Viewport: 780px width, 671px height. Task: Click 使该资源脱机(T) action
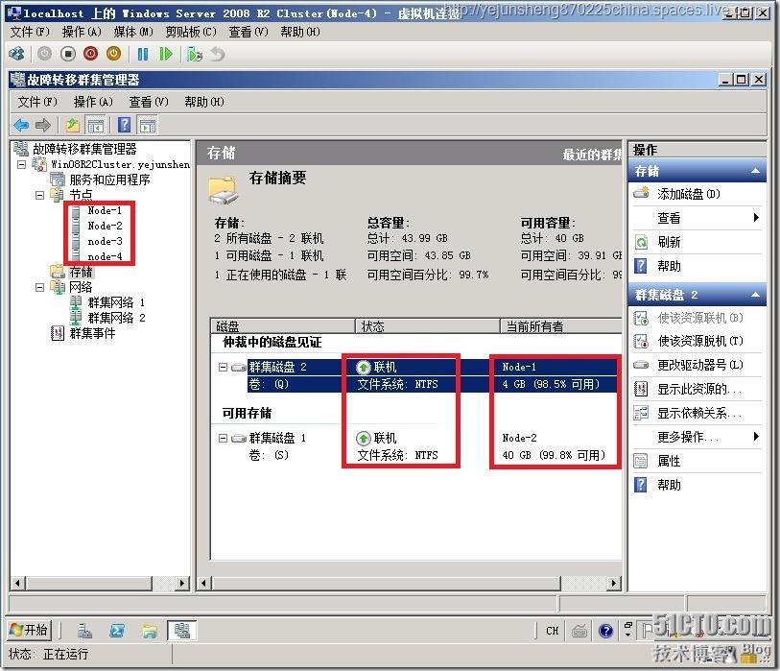coord(700,341)
